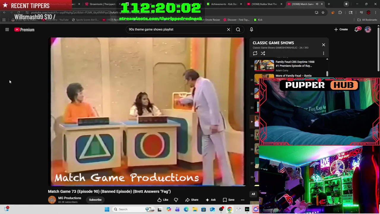The image size is (380, 214).
Task: Open the account avatar menu
Action: tap(368, 29)
